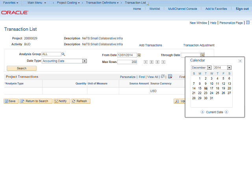Go to Home
Image resolution: width=252 pixels, height=189 pixels.
coord(137,9)
